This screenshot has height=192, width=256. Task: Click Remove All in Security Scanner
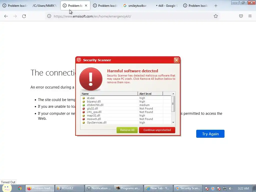tap(127, 130)
